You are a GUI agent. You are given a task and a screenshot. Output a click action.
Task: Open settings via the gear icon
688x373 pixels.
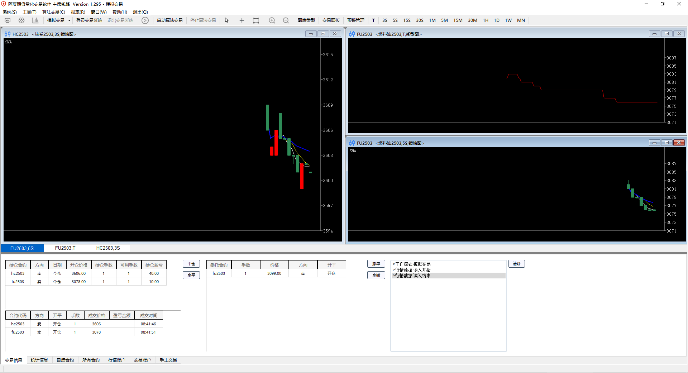pyautogui.click(x=21, y=20)
